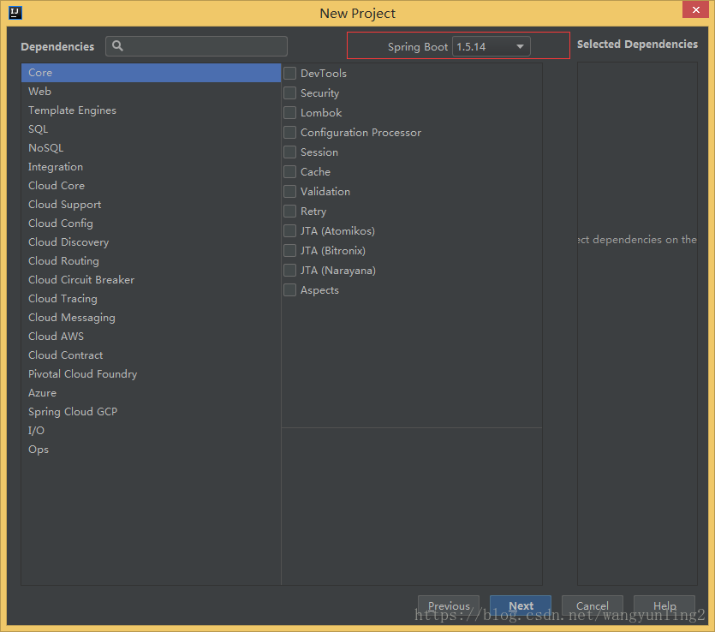715x632 pixels.
Task: Pick the Cloud Tracing category
Action: pos(151,299)
